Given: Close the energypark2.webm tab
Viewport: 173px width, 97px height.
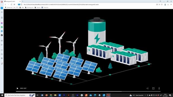Looking at the screenshot, I should coord(20,1).
